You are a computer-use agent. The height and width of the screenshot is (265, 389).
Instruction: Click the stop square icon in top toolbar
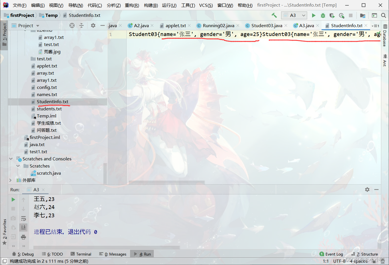click(x=351, y=15)
